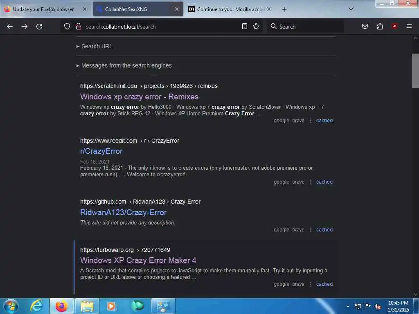Open cached copy of the GitHub result
Screen dimensions: 419x314
click(324, 230)
